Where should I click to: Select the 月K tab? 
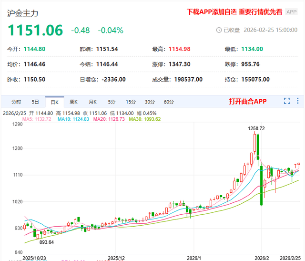click(x=92, y=102)
